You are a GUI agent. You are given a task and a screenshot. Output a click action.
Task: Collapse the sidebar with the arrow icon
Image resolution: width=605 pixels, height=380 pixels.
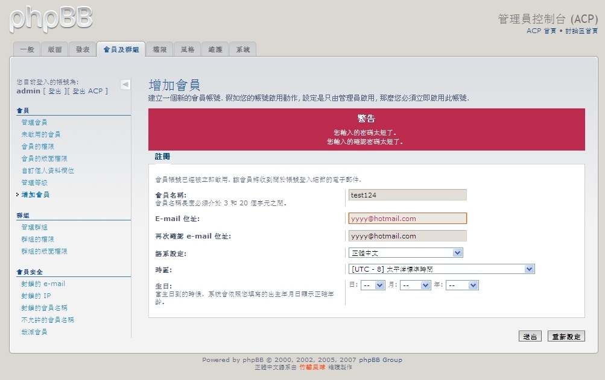pos(125,84)
